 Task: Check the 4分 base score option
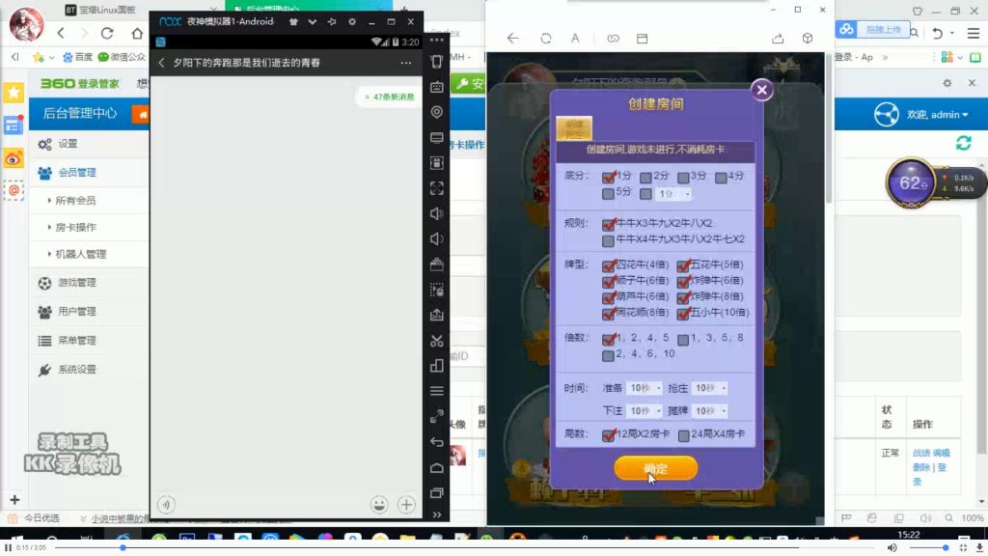click(x=721, y=178)
